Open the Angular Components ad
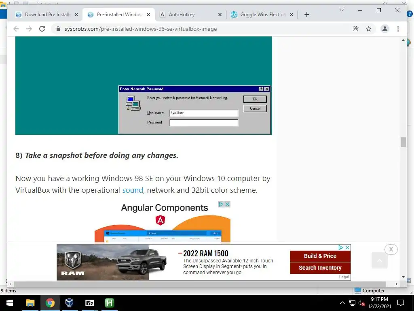 (163, 222)
